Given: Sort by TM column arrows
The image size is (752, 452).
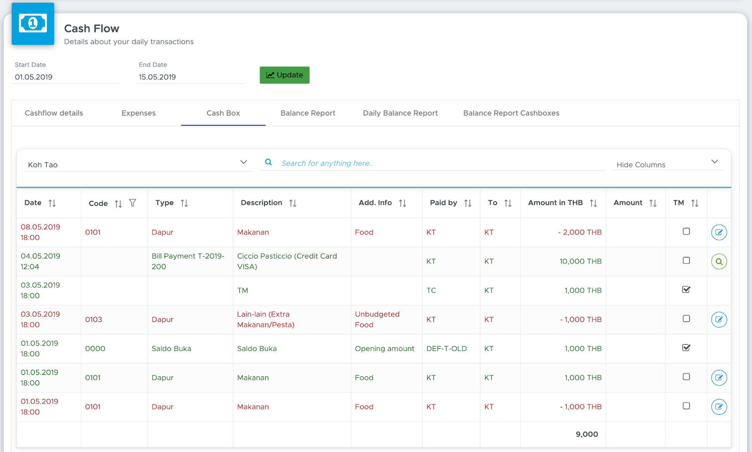Looking at the screenshot, I should (695, 203).
